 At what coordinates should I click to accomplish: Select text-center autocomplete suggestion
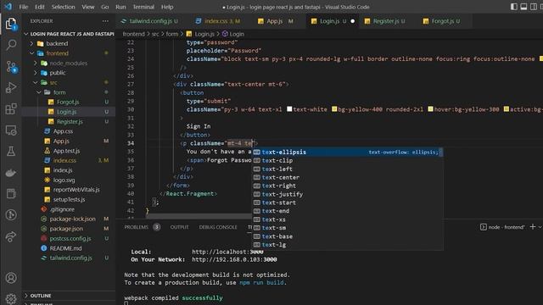click(347, 177)
